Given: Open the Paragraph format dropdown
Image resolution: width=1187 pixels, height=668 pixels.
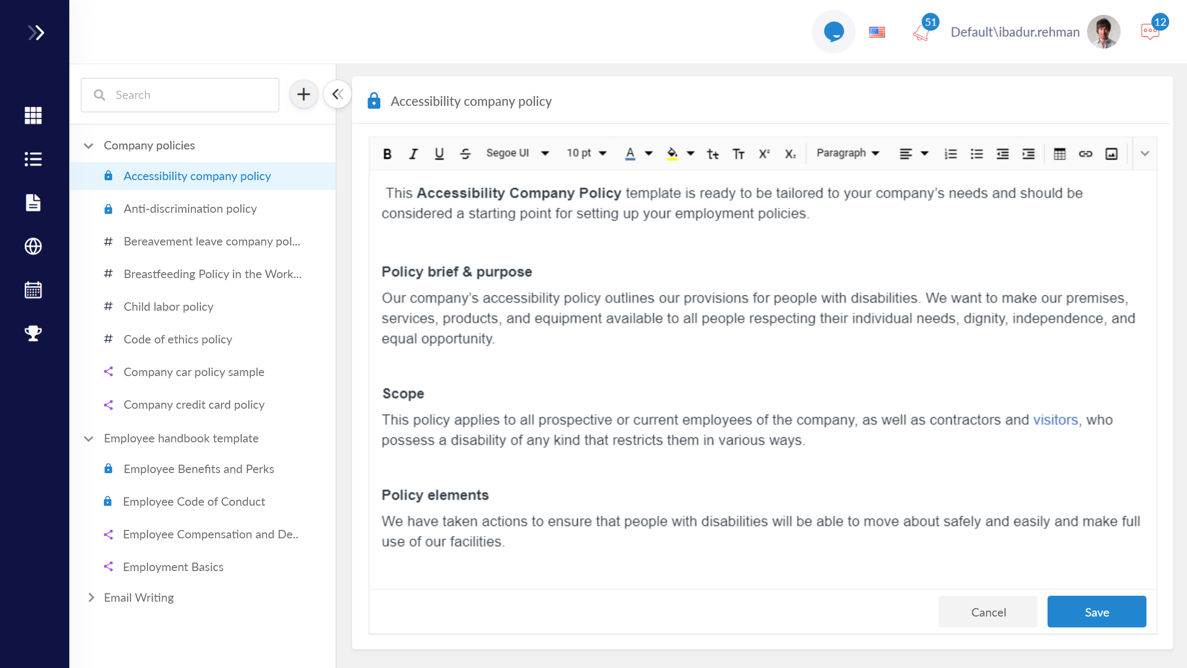Looking at the screenshot, I should 848,153.
